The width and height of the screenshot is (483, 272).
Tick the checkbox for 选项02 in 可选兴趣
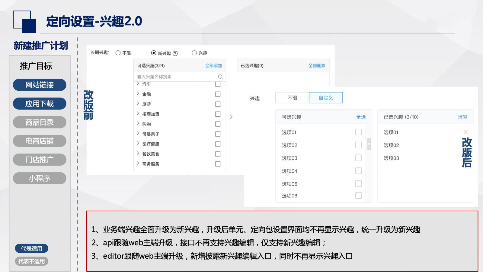coord(359,145)
